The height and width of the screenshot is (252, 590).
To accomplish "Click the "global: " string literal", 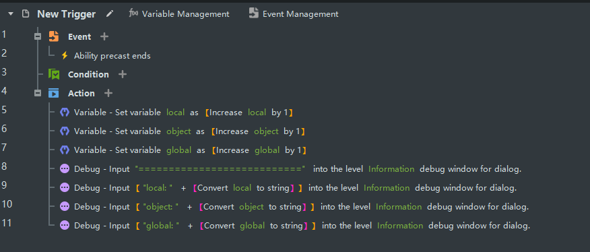I will click(x=161, y=225).
